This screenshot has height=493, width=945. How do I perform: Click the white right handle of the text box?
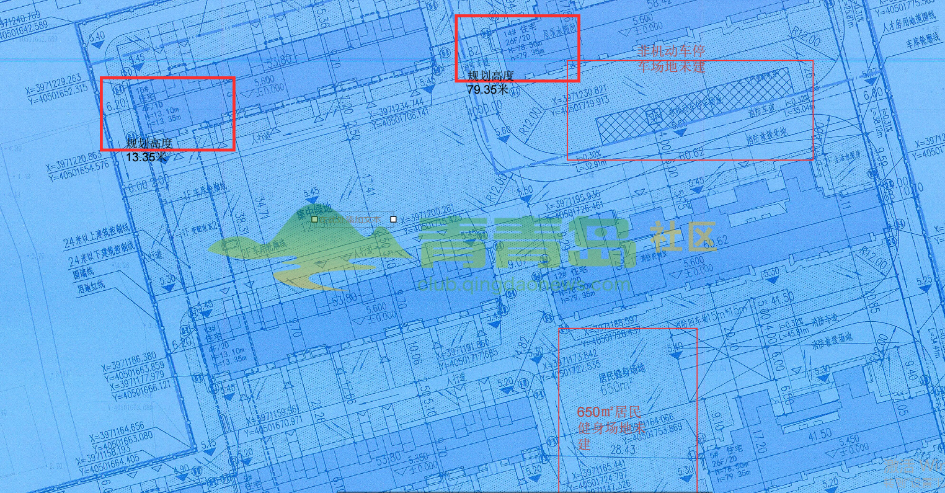click(393, 220)
